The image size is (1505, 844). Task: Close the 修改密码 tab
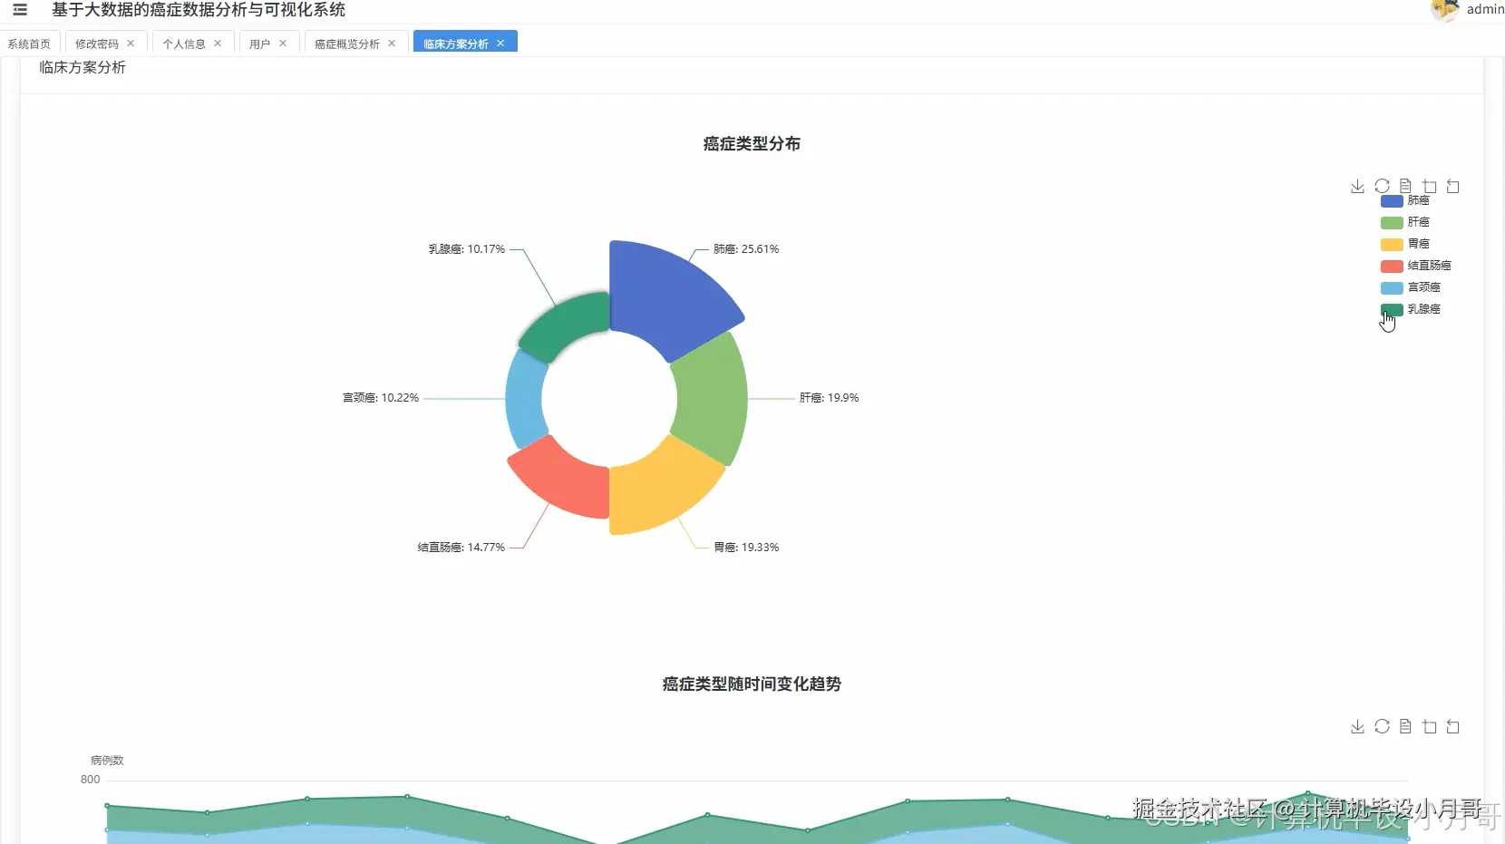click(x=131, y=43)
